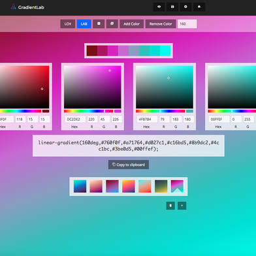Click the dark red preview swatch beside hue slider
The image size is (256, 256).
[46, 111]
